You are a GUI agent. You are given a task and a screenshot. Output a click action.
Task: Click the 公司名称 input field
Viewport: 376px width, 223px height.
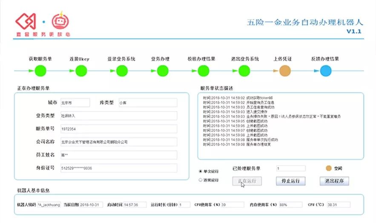pos(119,142)
